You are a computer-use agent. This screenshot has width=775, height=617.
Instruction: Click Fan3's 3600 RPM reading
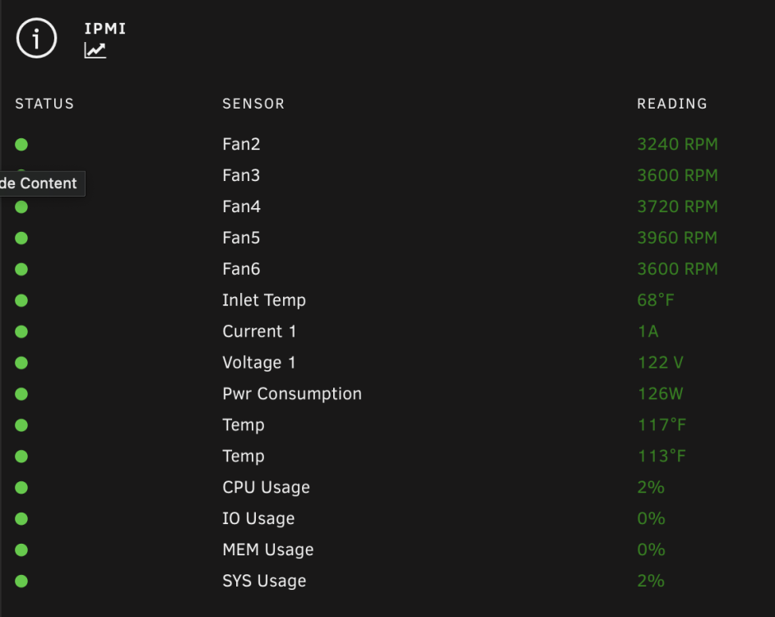pyautogui.click(x=677, y=175)
